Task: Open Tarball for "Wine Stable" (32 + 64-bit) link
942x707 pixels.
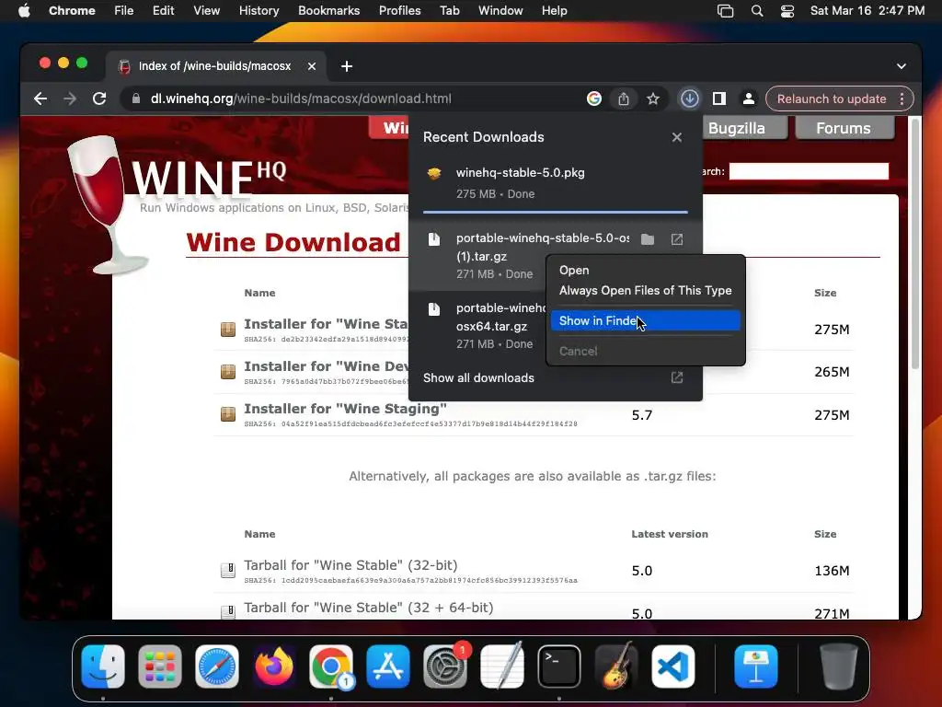Action: pyautogui.click(x=368, y=608)
